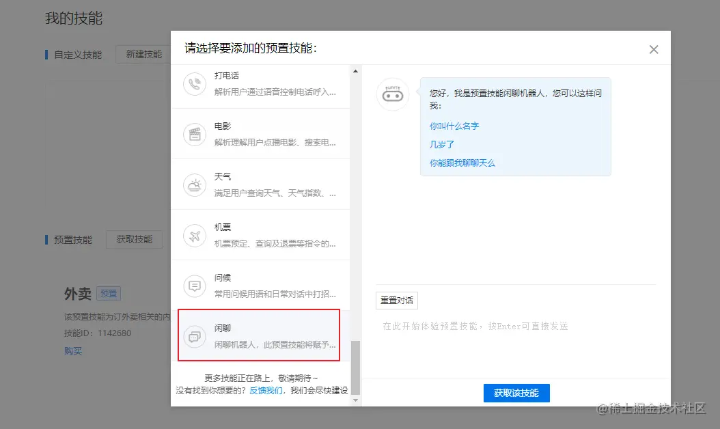Image resolution: width=720 pixels, height=429 pixels.
Task: Click the 闲聊机器人 description text
Action: point(275,344)
